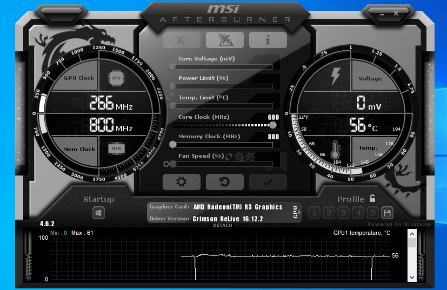Click the MEM chip icon in gauge

(116, 149)
